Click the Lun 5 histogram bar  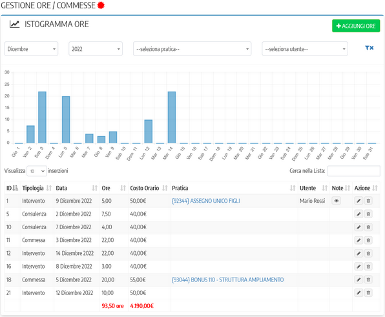point(66,119)
